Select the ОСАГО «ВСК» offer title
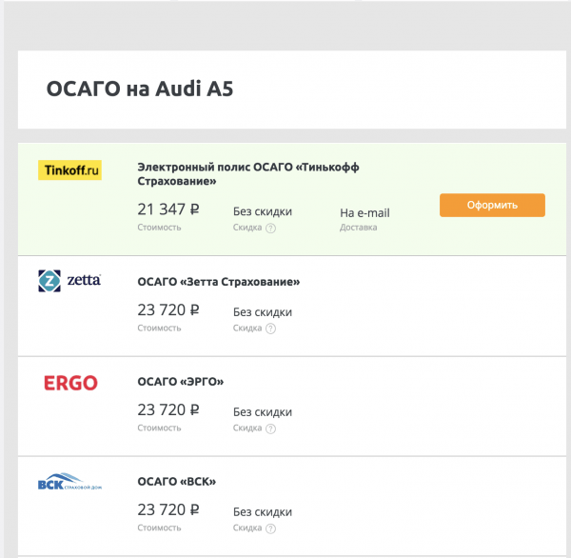Image resolution: width=571 pixels, height=558 pixels. click(177, 482)
